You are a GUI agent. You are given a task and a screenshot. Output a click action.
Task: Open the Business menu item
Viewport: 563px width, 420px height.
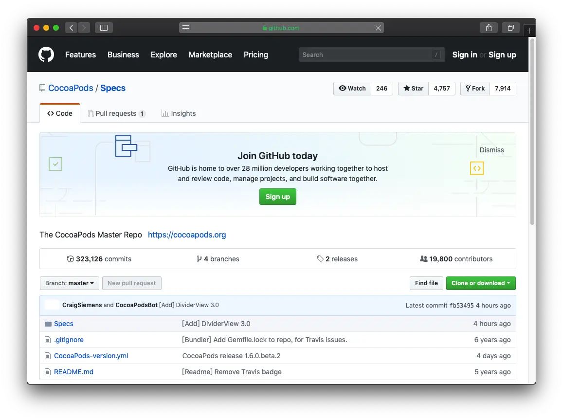123,55
